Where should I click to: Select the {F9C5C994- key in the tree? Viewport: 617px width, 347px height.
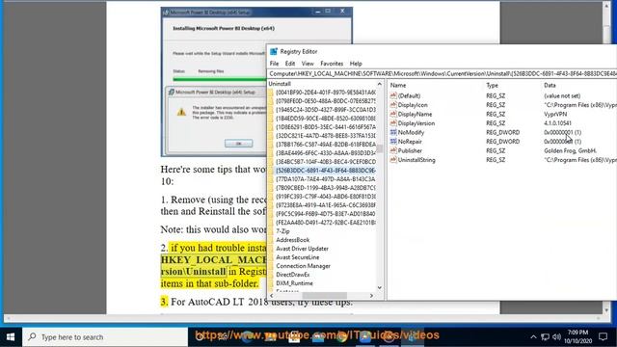tap(326, 214)
